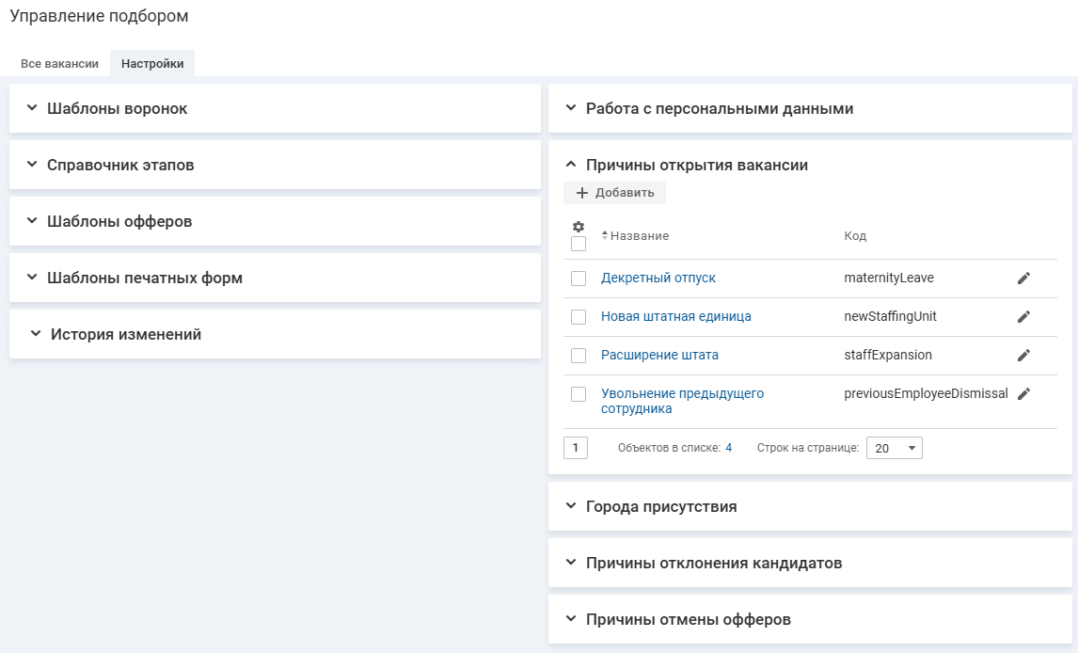Collapse Причины открытия вакансии using chevron

pos(570,165)
